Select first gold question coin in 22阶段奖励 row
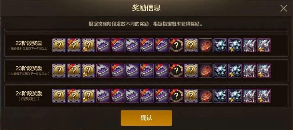 59,45
